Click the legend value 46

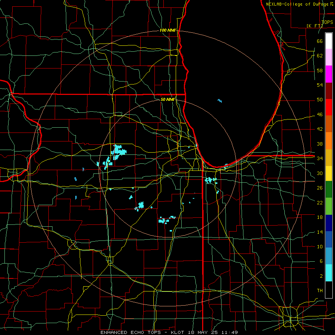click(320, 115)
